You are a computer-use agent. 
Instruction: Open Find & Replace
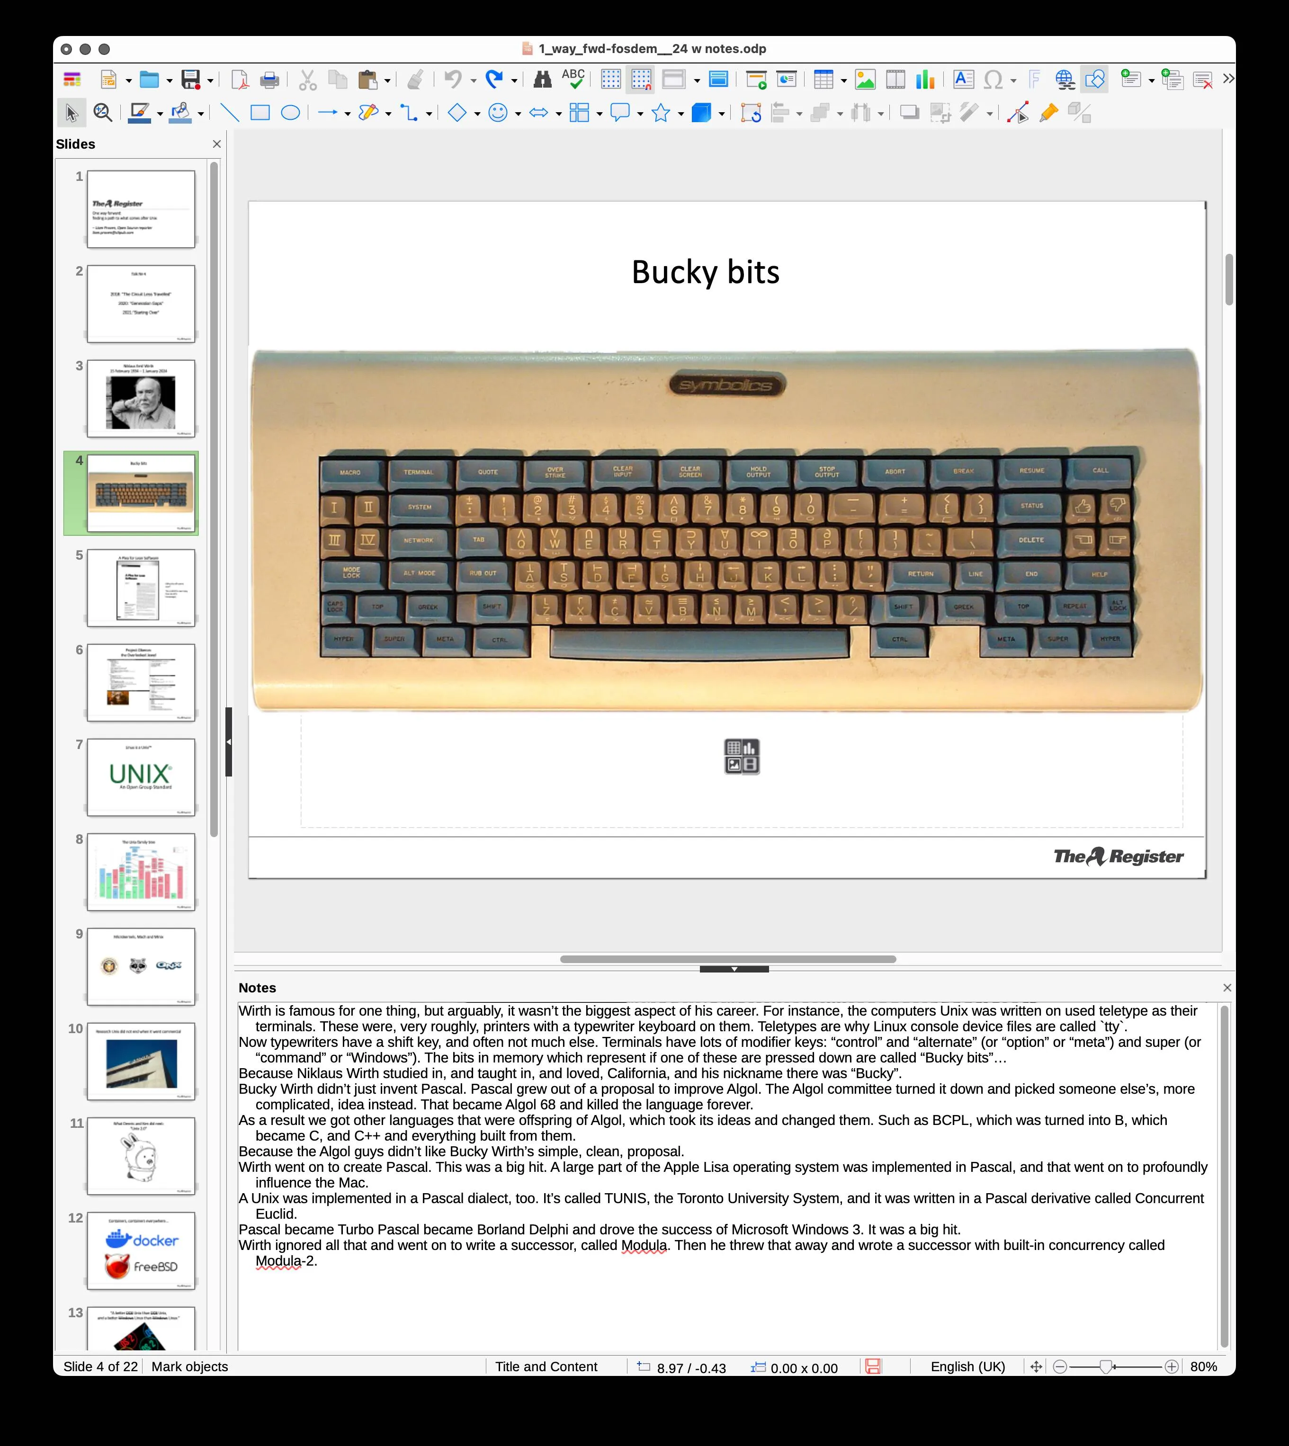[x=544, y=80]
